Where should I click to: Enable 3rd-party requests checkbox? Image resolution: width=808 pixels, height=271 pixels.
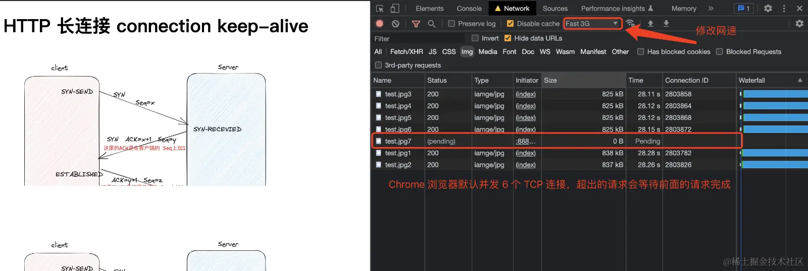click(378, 65)
